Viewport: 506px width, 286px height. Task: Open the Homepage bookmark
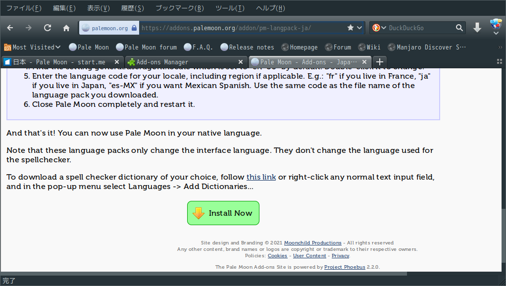(x=300, y=48)
